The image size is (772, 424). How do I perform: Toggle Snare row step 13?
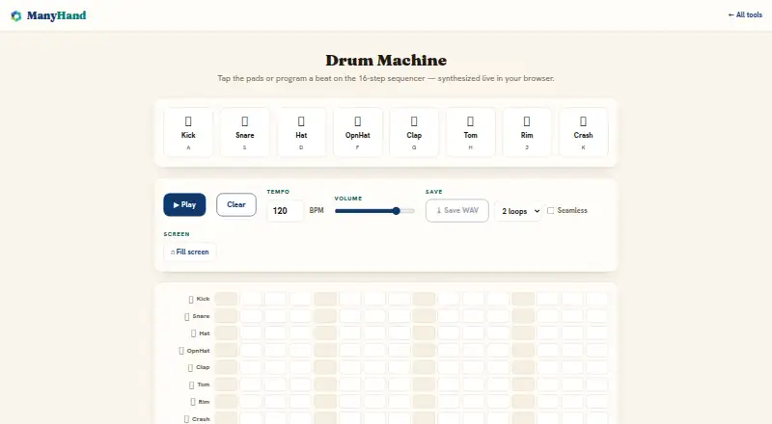point(523,316)
